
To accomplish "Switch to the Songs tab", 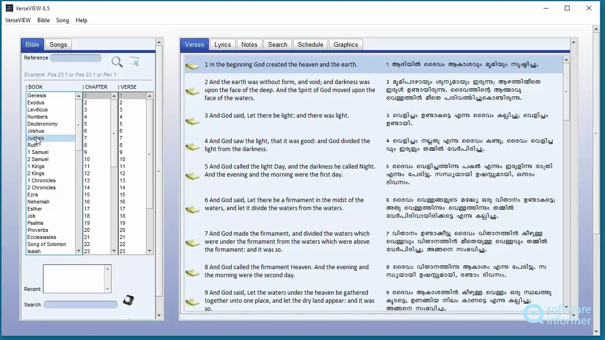I will 58,44.
